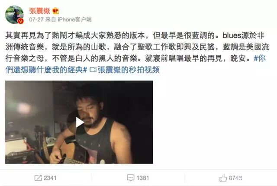277x186 pixels.
Task: Click the 来自 source label
Action: coord(51,19)
